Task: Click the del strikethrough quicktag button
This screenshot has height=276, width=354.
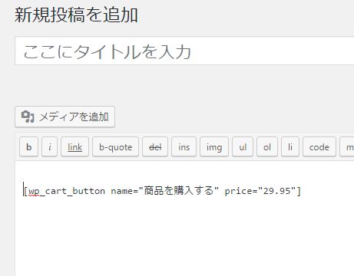Action: [155, 146]
